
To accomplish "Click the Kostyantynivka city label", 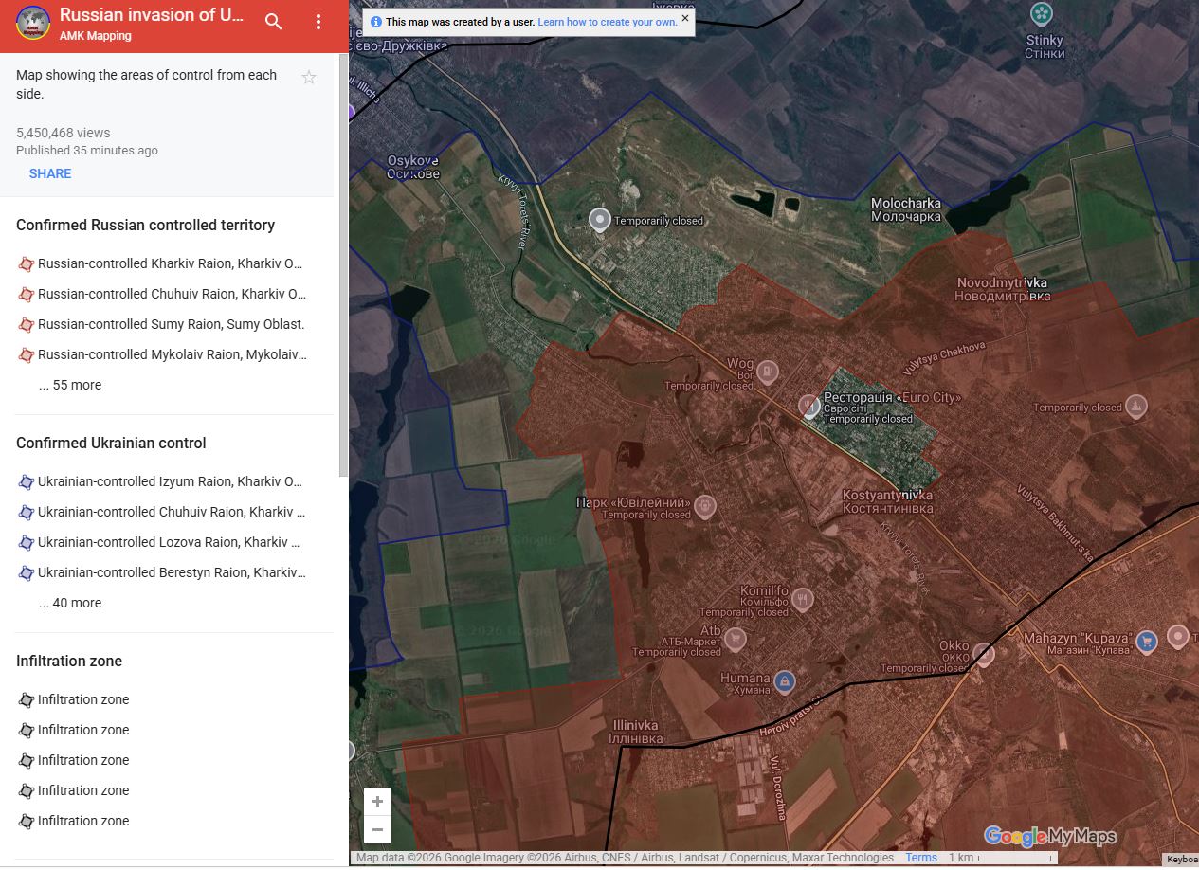I will 888,501.
